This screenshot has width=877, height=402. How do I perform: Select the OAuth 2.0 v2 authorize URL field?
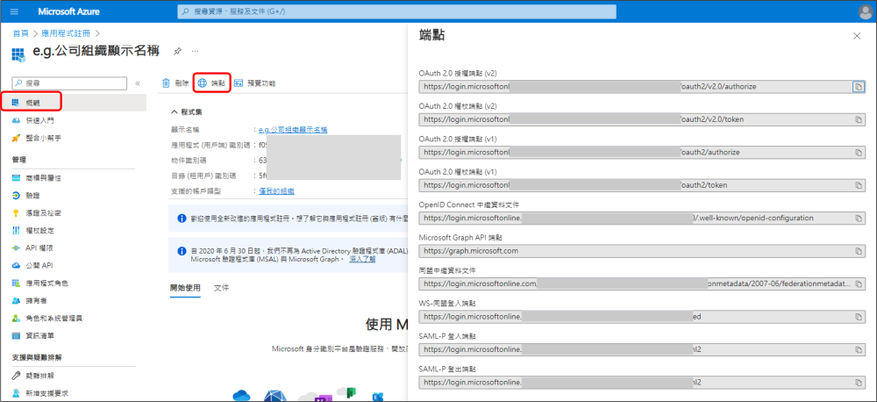coord(642,86)
